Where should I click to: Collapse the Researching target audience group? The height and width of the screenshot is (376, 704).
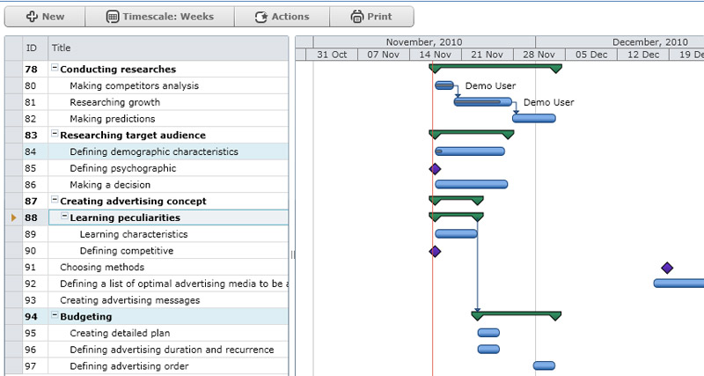pyautogui.click(x=55, y=135)
